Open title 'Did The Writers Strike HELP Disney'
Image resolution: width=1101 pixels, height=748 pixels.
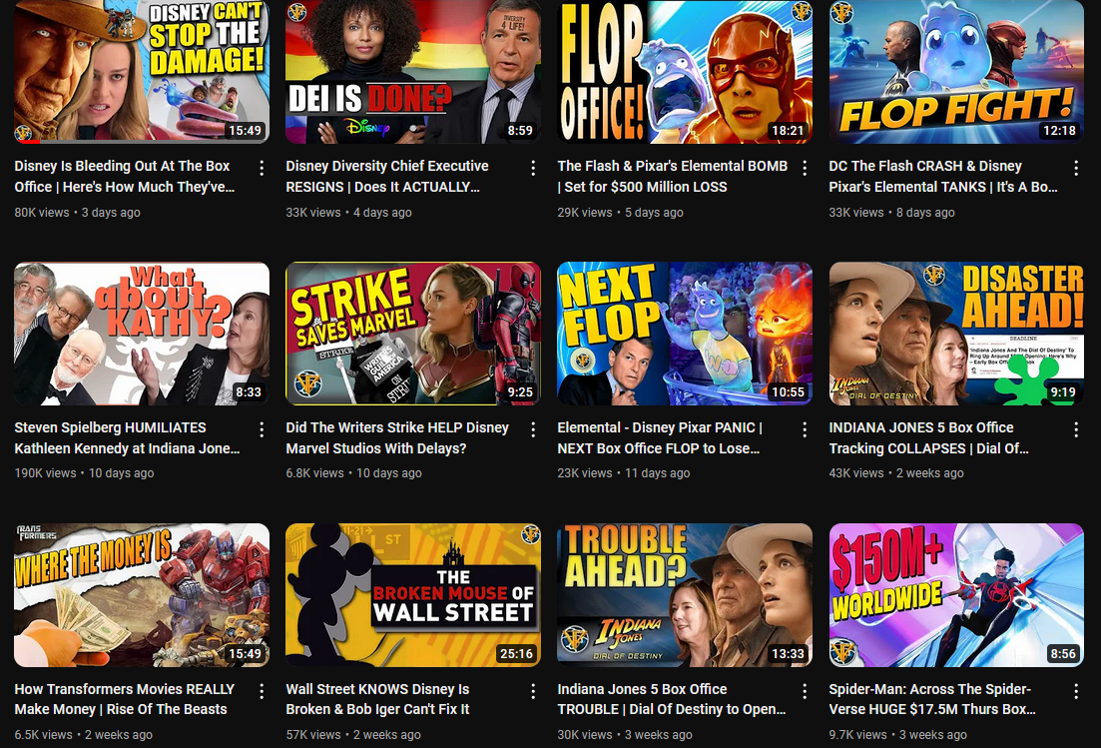(397, 437)
